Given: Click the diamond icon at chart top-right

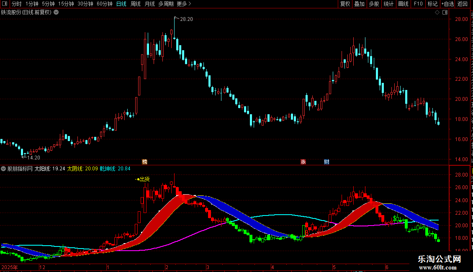Looking at the screenshot, I should coord(437,12).
